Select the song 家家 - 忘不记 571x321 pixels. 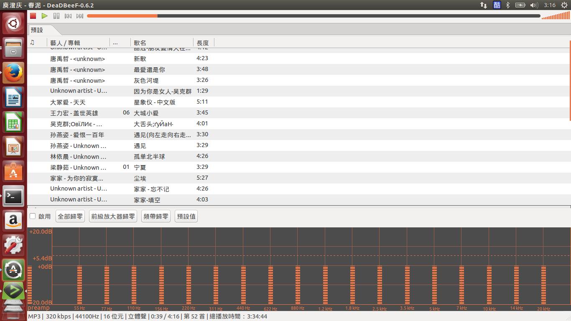click(x=298, y=189)
